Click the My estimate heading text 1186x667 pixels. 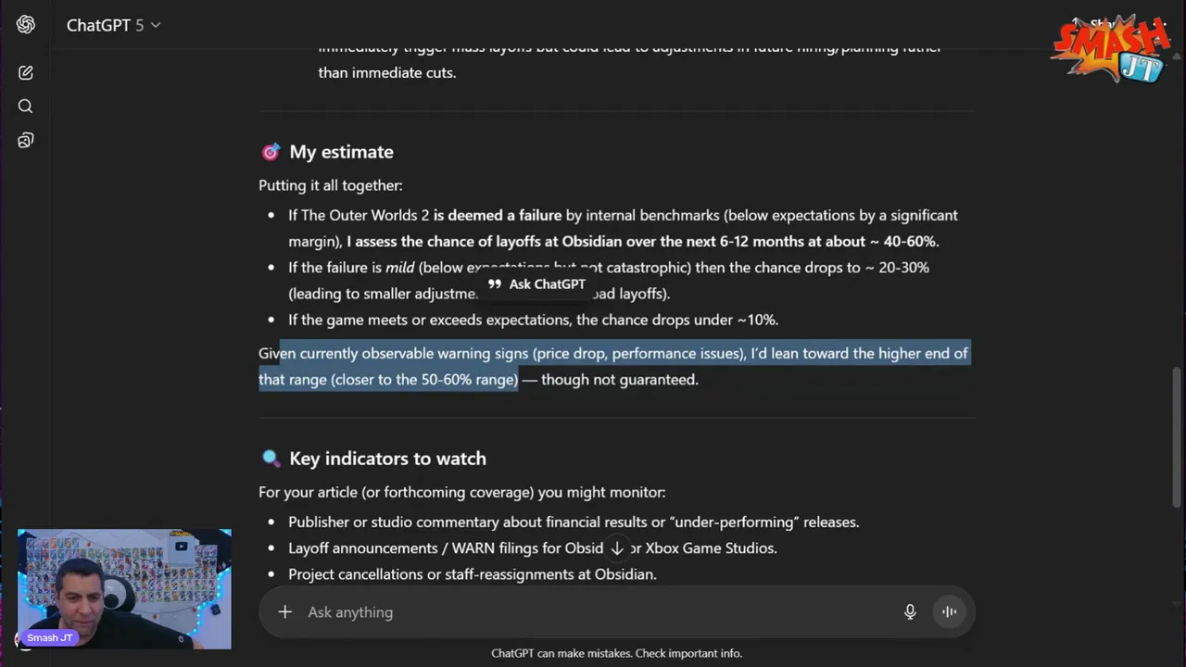[341, 152]
